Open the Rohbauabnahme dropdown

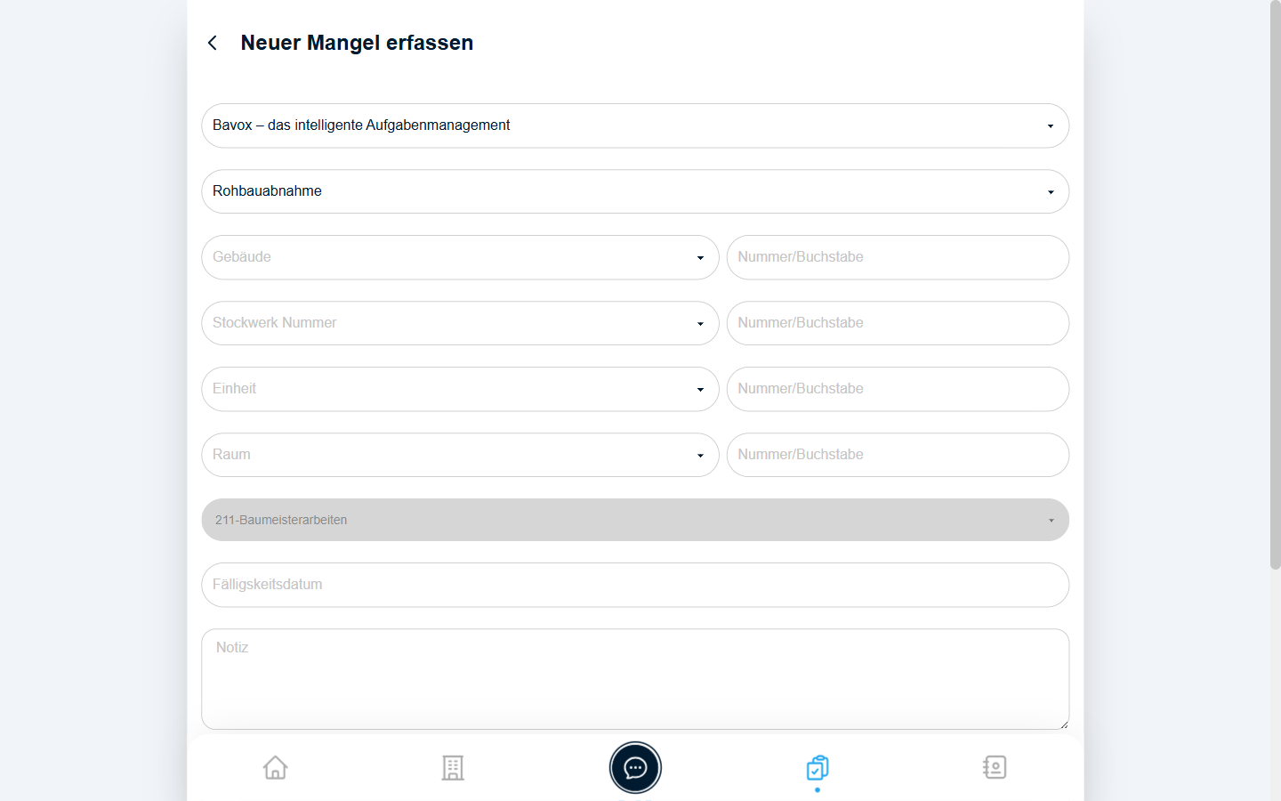pyautogui.click(x=635, y=191)
